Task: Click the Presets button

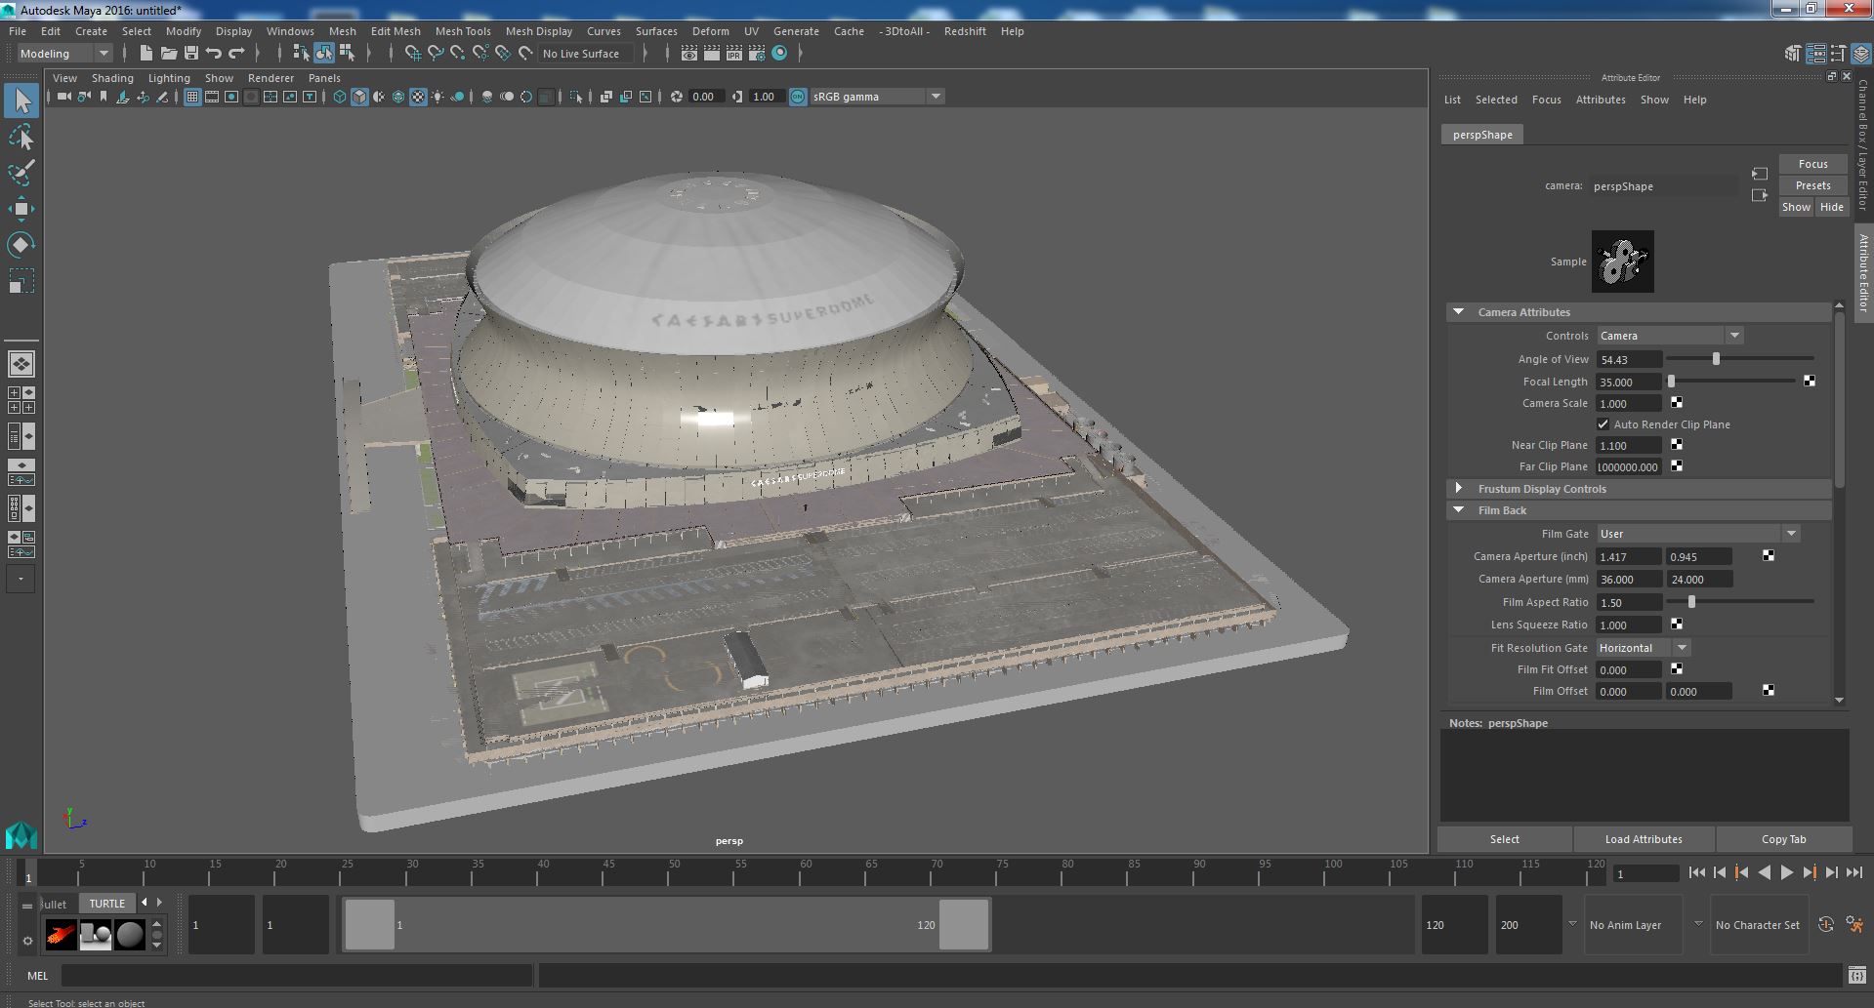Action: [x=1812, y=185]
